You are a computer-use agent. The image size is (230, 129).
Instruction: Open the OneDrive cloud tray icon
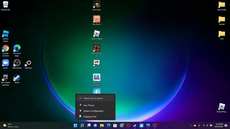(x=195, y=125)
